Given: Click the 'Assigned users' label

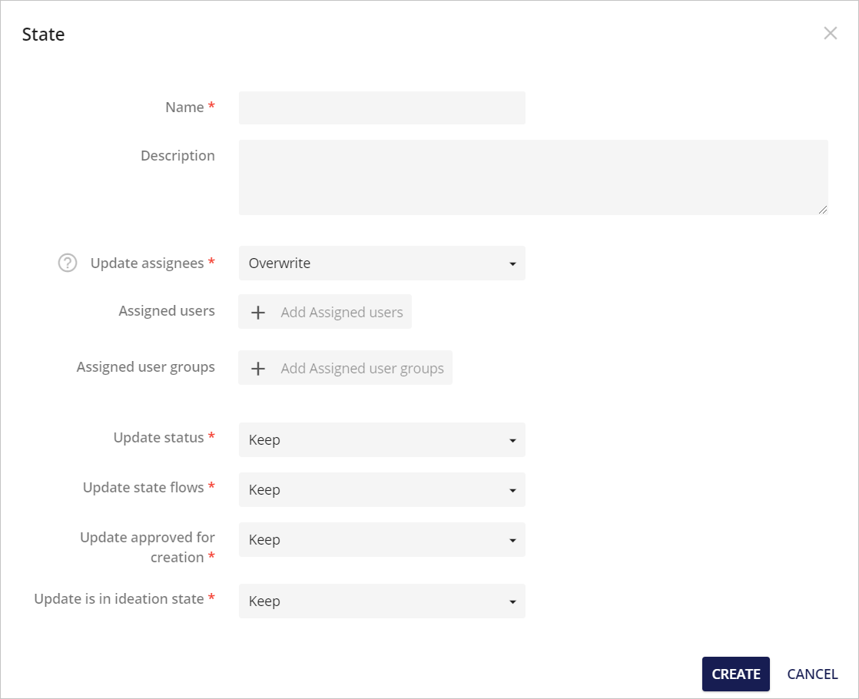Looking at the screenshot, I should (x=167, y=310).
